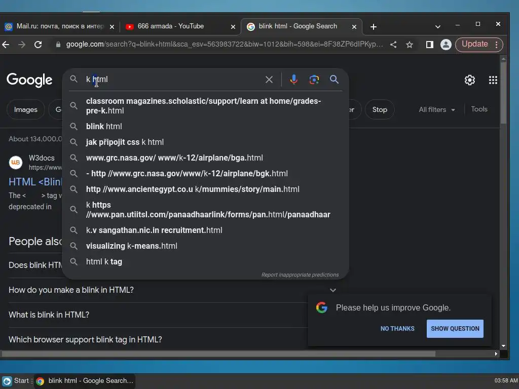Viewport: 519px width, 389px height.
Task: Select the pan.utiitsl.com panaadhaar suggestion
Action: [x=205, y=210]
